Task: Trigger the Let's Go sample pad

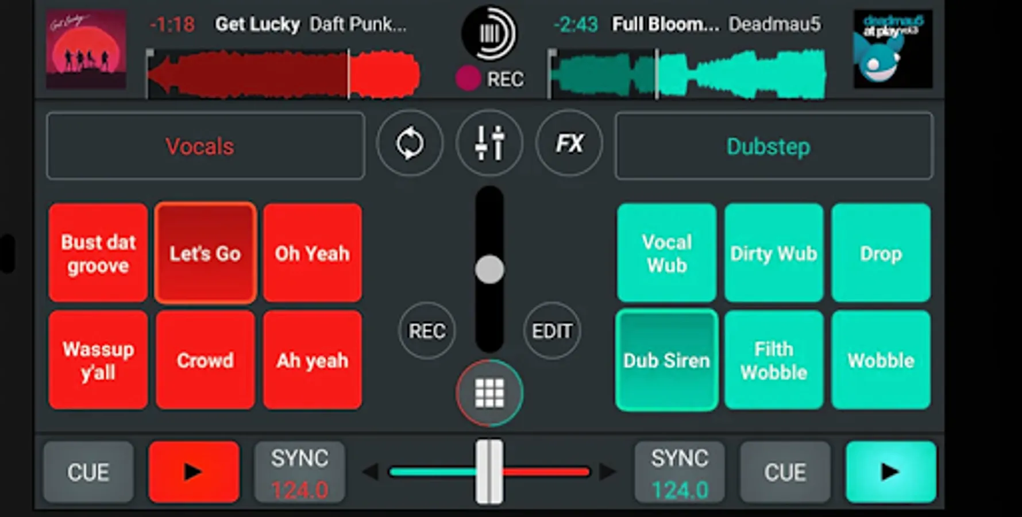Action: click(x=205, y=253)
